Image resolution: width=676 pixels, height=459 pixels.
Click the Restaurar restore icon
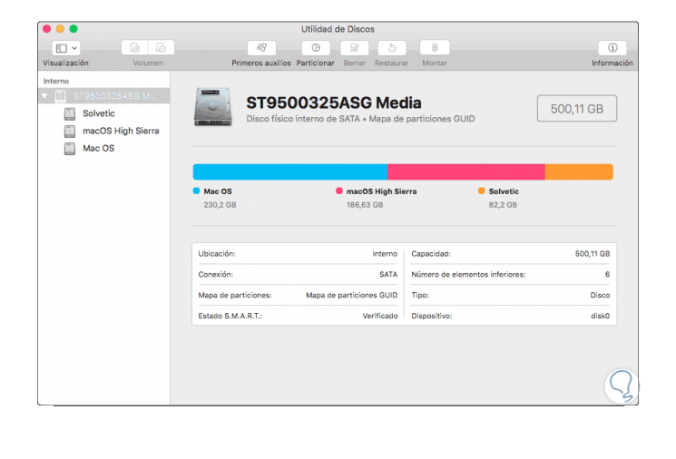point(392,47)
